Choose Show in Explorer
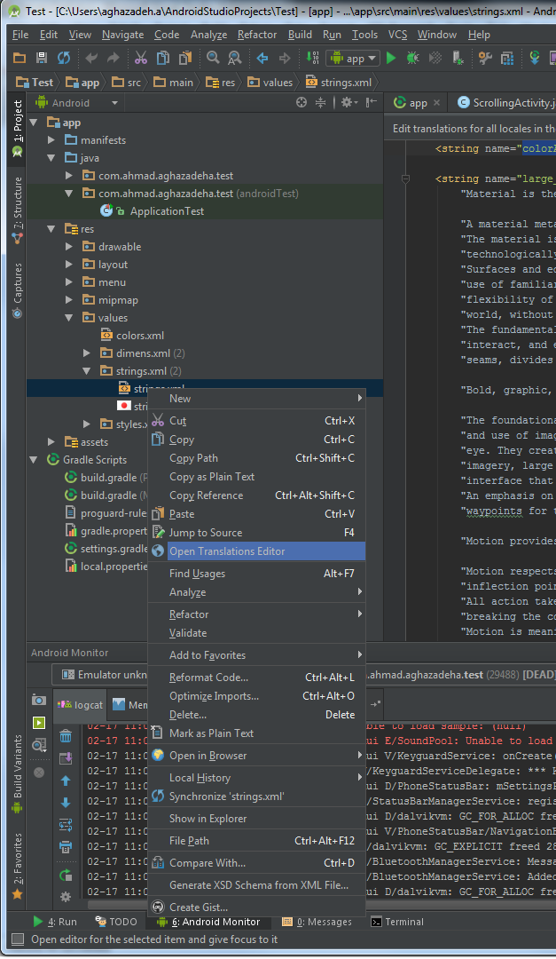Image resolution: width=556 pixels, height=959 pixels. [x=257, y=819]
